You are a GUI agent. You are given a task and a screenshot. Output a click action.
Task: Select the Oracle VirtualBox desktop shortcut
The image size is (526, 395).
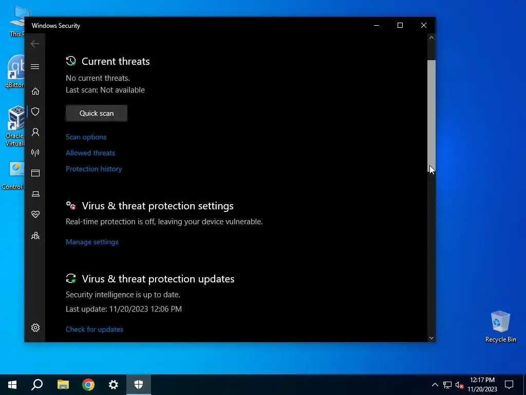[15, 126]
